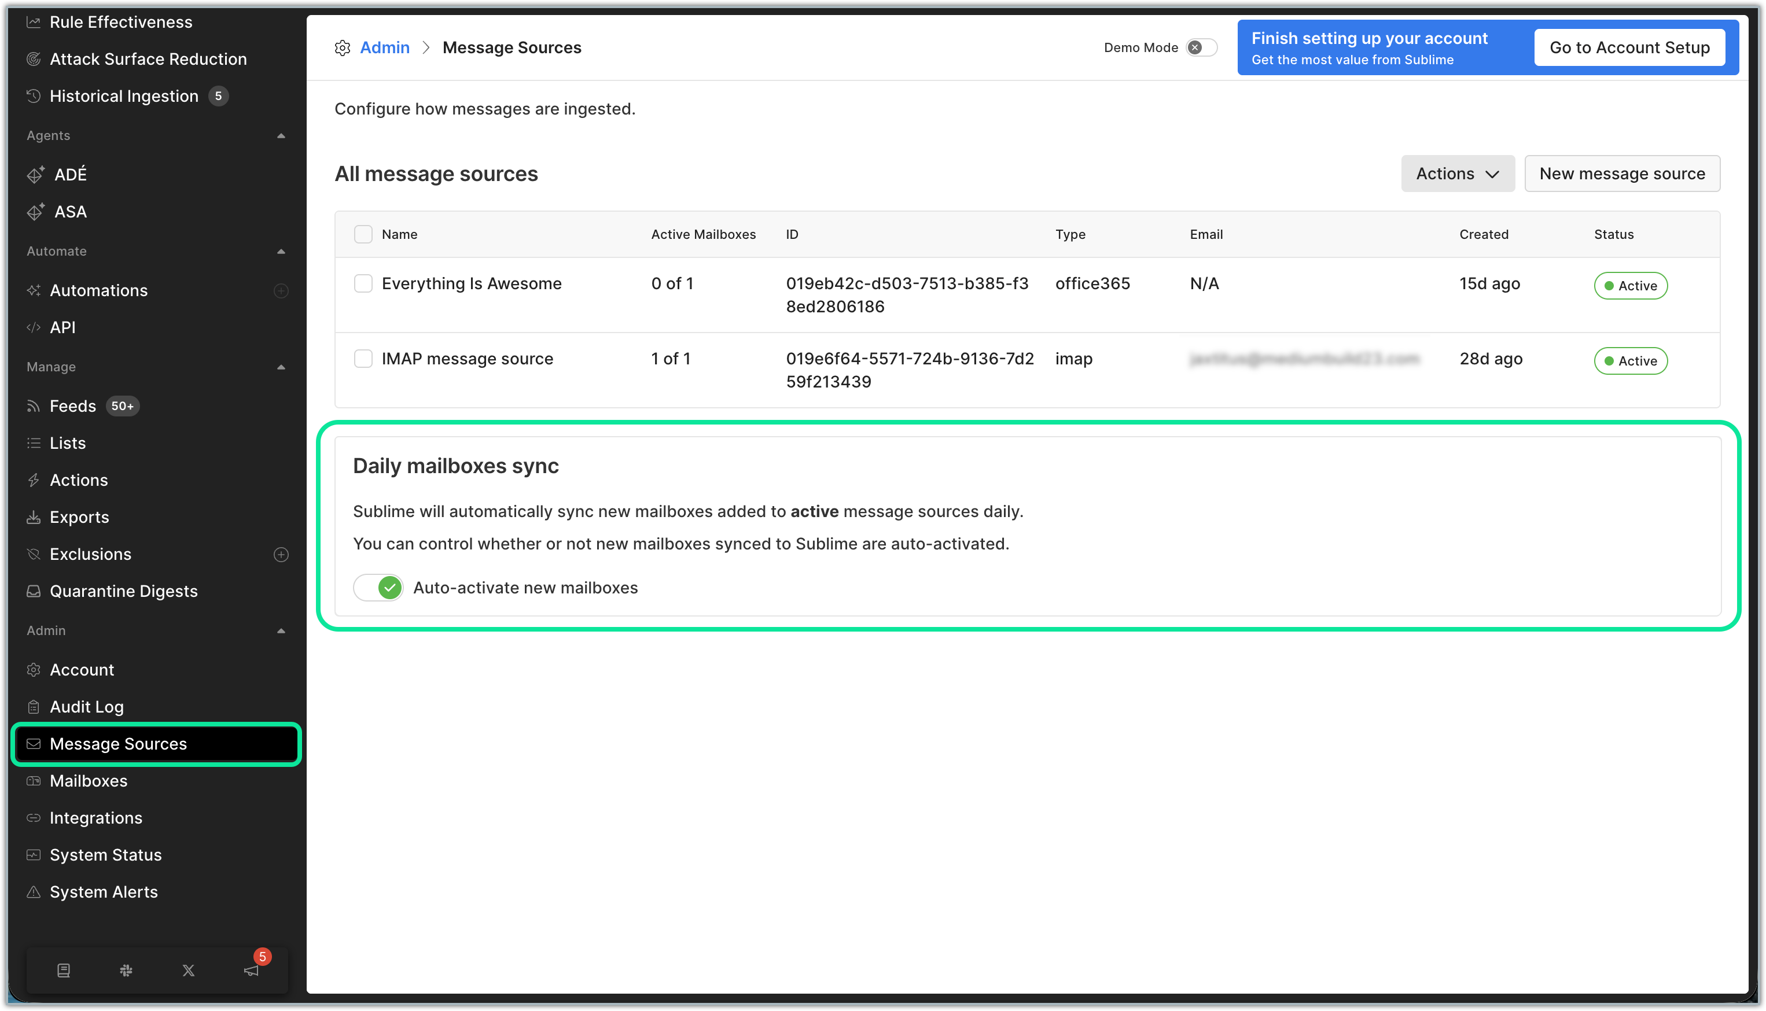Click the Rule Effectiveness chart icon

pos(34,22)
